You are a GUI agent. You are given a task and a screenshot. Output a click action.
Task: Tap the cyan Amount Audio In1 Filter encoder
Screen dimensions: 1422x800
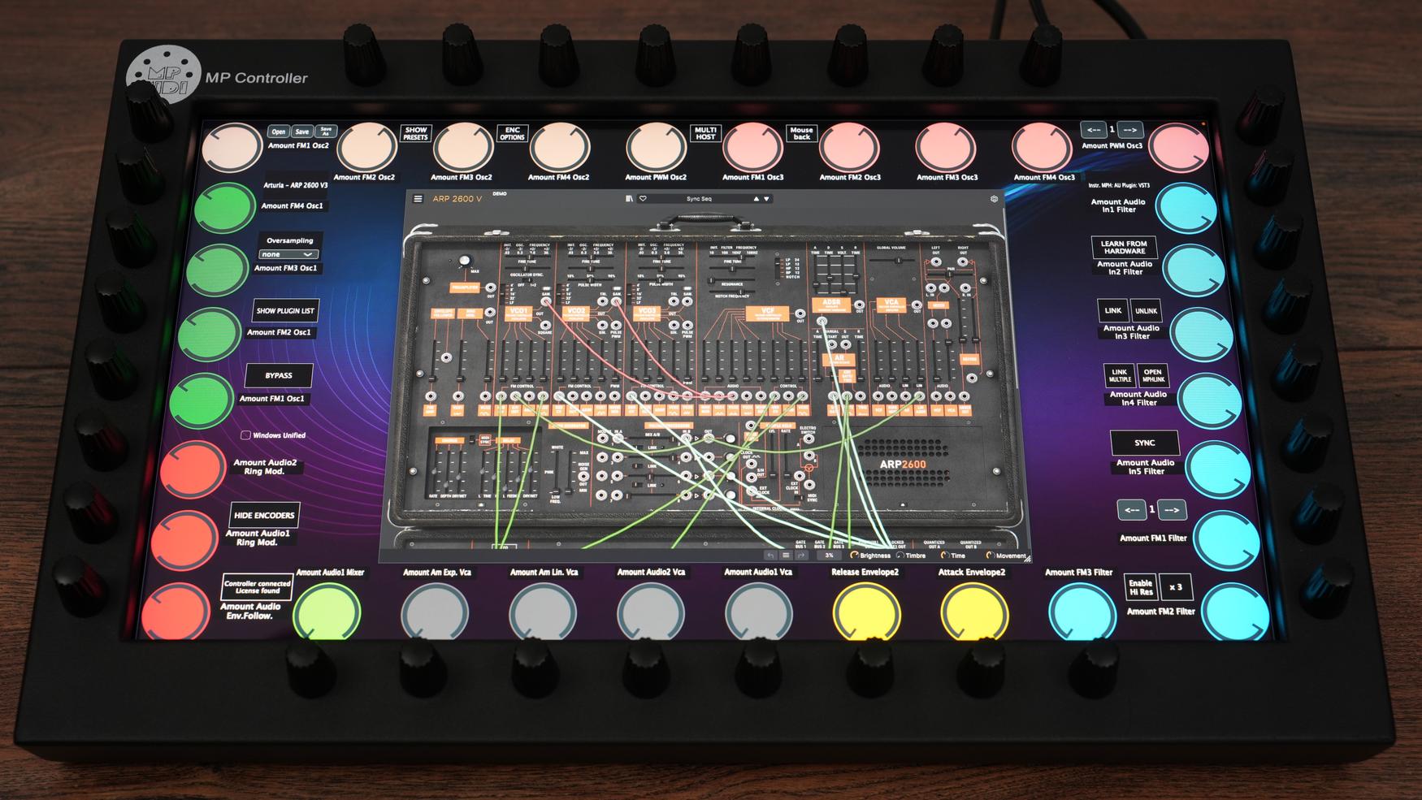click(x=1186, y=208)
